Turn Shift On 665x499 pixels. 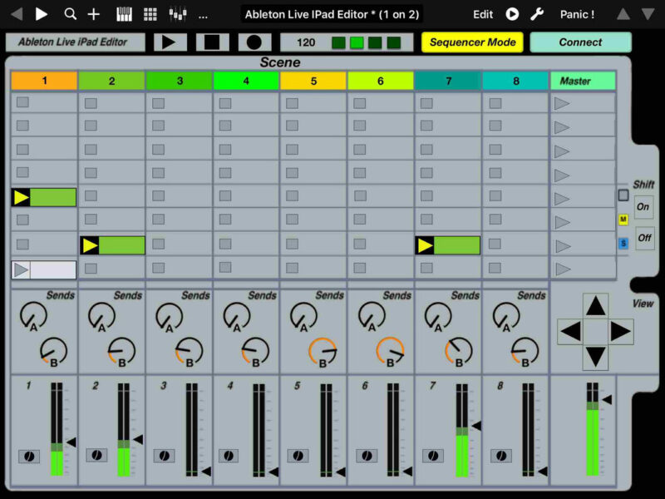(x=643, y=207)
